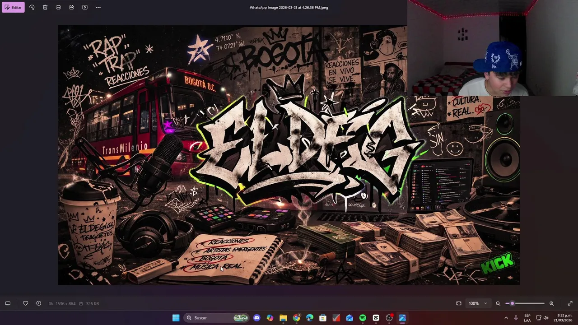The width and height of the screenshot is (578, 325).
Task: Select the Photos app taskbar icon
Action: tap(402, 318)
